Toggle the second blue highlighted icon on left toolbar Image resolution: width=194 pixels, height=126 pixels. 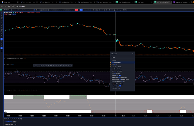tap(1, 48)
